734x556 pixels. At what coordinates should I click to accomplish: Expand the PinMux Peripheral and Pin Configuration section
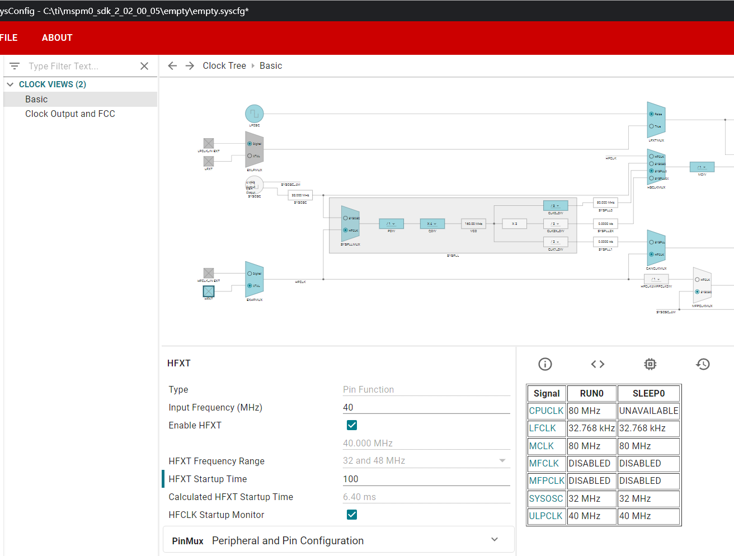coord(494,540)
